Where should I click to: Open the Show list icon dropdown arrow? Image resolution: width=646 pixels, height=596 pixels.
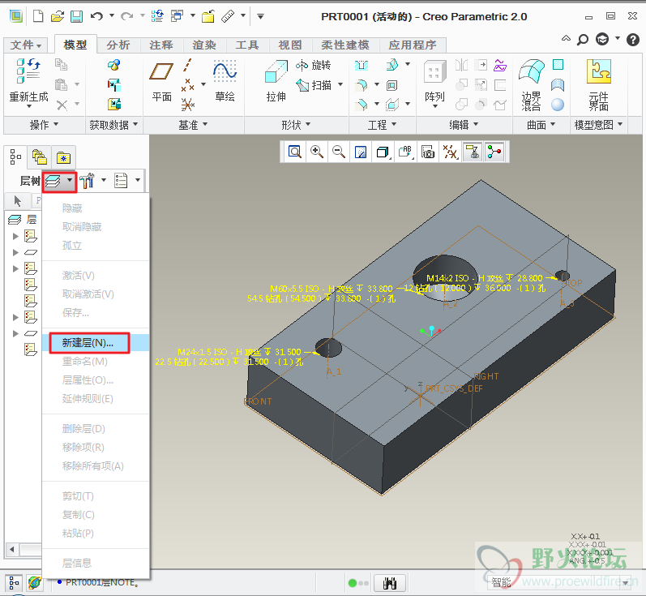[x=138, y=180]
